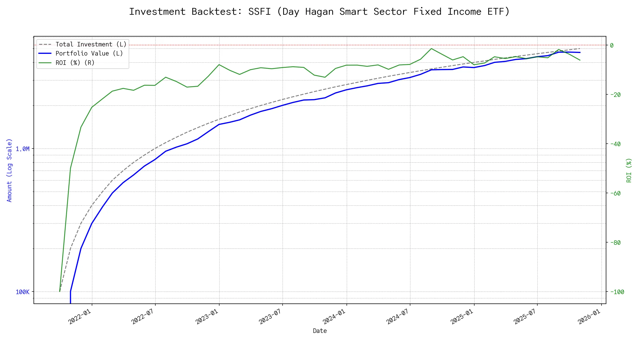
Task: Click the 1.0M left axis label
Action: (x=22, y=149)
